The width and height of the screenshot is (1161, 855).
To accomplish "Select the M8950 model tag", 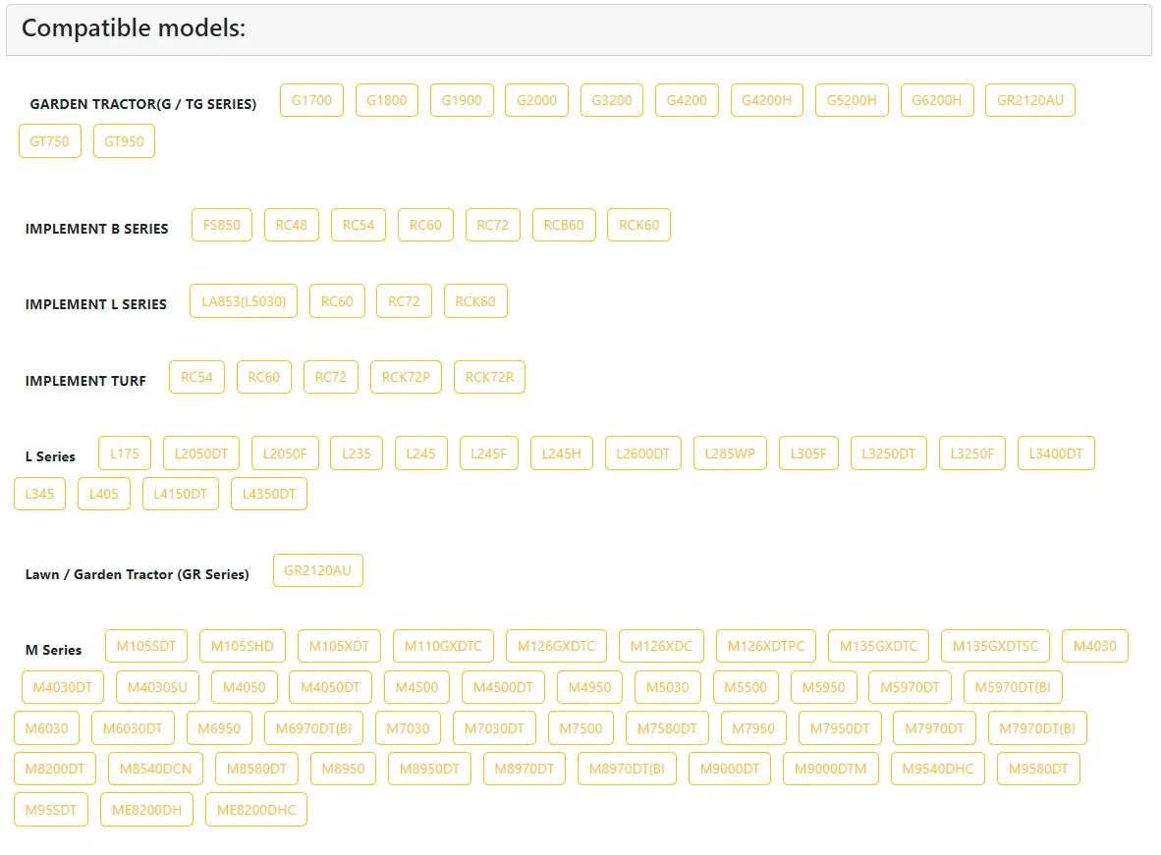I will click(343, 770).
